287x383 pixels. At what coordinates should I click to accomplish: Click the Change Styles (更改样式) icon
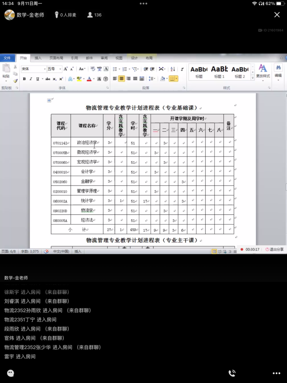coord(263,71)
